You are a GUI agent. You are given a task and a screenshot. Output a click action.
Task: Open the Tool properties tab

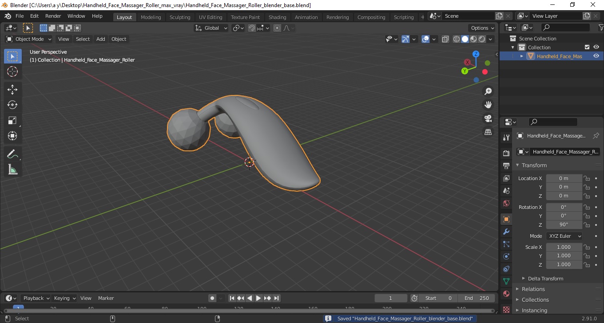[506, 137]
